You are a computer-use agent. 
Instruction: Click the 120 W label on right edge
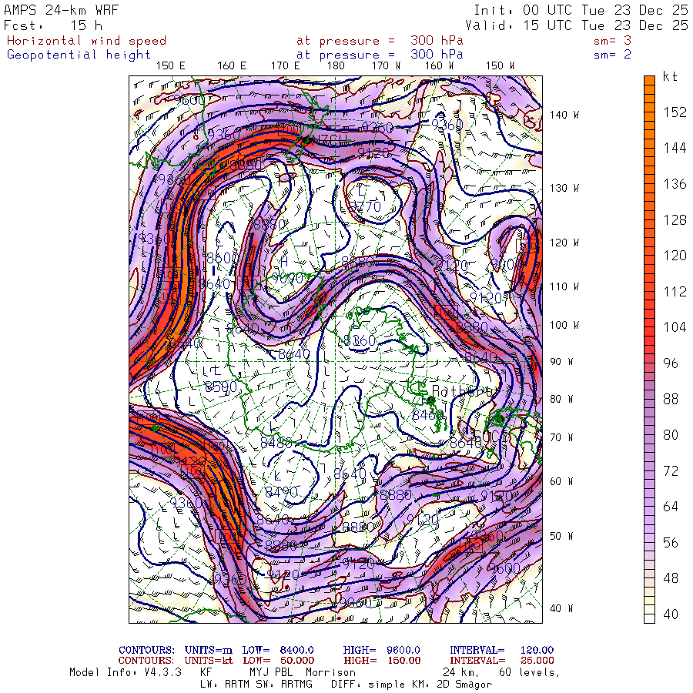[x=564, y=243]
